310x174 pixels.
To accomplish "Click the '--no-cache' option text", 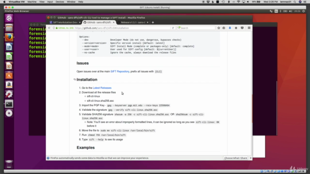I will click(x=88, y=53).
